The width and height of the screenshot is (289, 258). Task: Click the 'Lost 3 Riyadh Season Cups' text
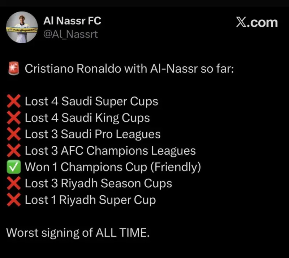coord(98,183)
